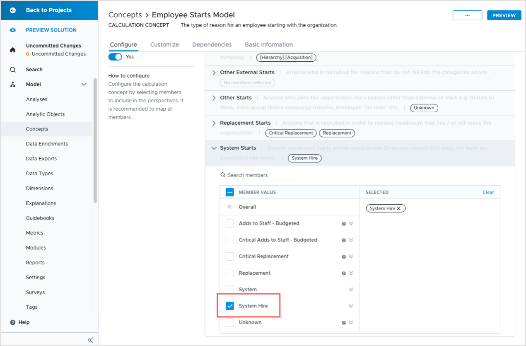The image size is (526, 346).
Task: Expand the System member's double chevron
Action: point(351,290)
